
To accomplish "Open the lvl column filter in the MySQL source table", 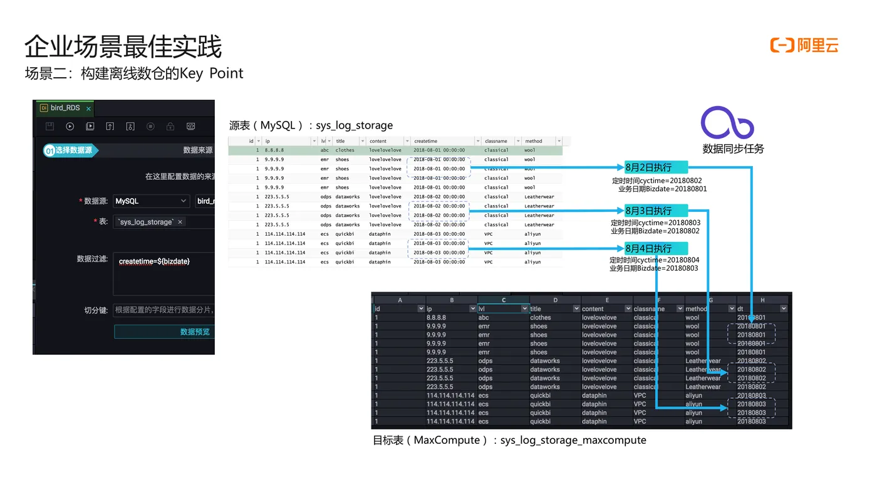I will coord(328,141).
